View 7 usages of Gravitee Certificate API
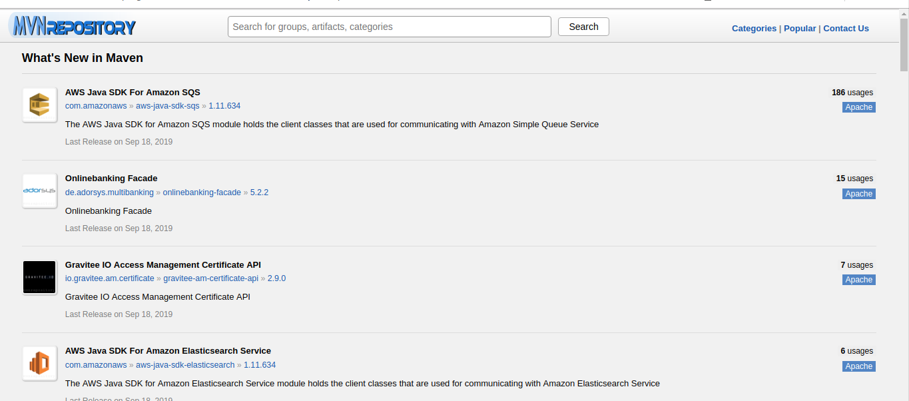This screenshot has height=401, width=909. coord(857,265)
